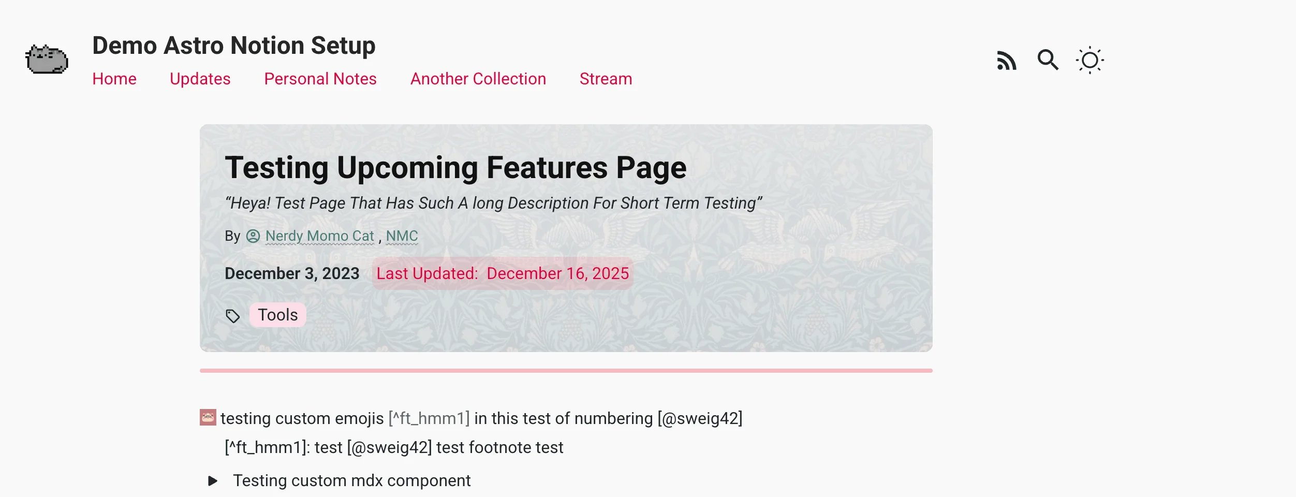Open Personal Notes collection

(x=320, y=79)
